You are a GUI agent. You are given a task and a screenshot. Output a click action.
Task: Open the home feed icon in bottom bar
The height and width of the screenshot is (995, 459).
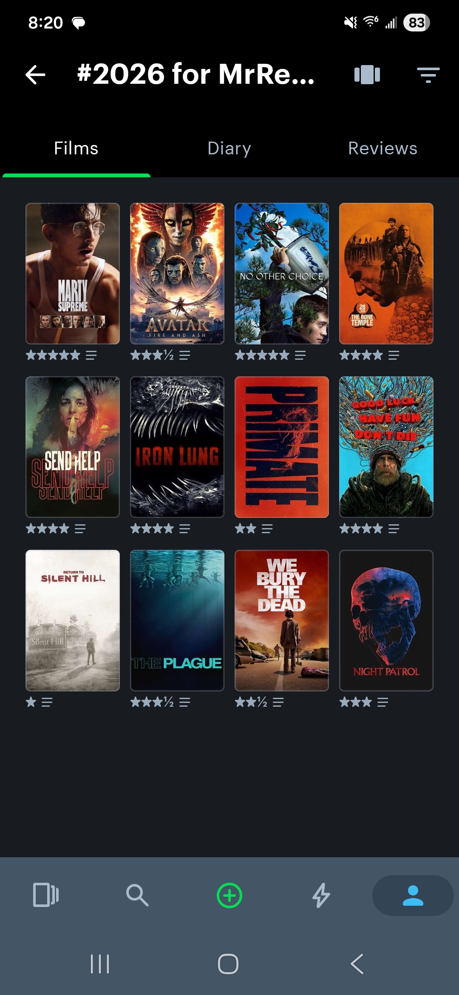(46, 895)
